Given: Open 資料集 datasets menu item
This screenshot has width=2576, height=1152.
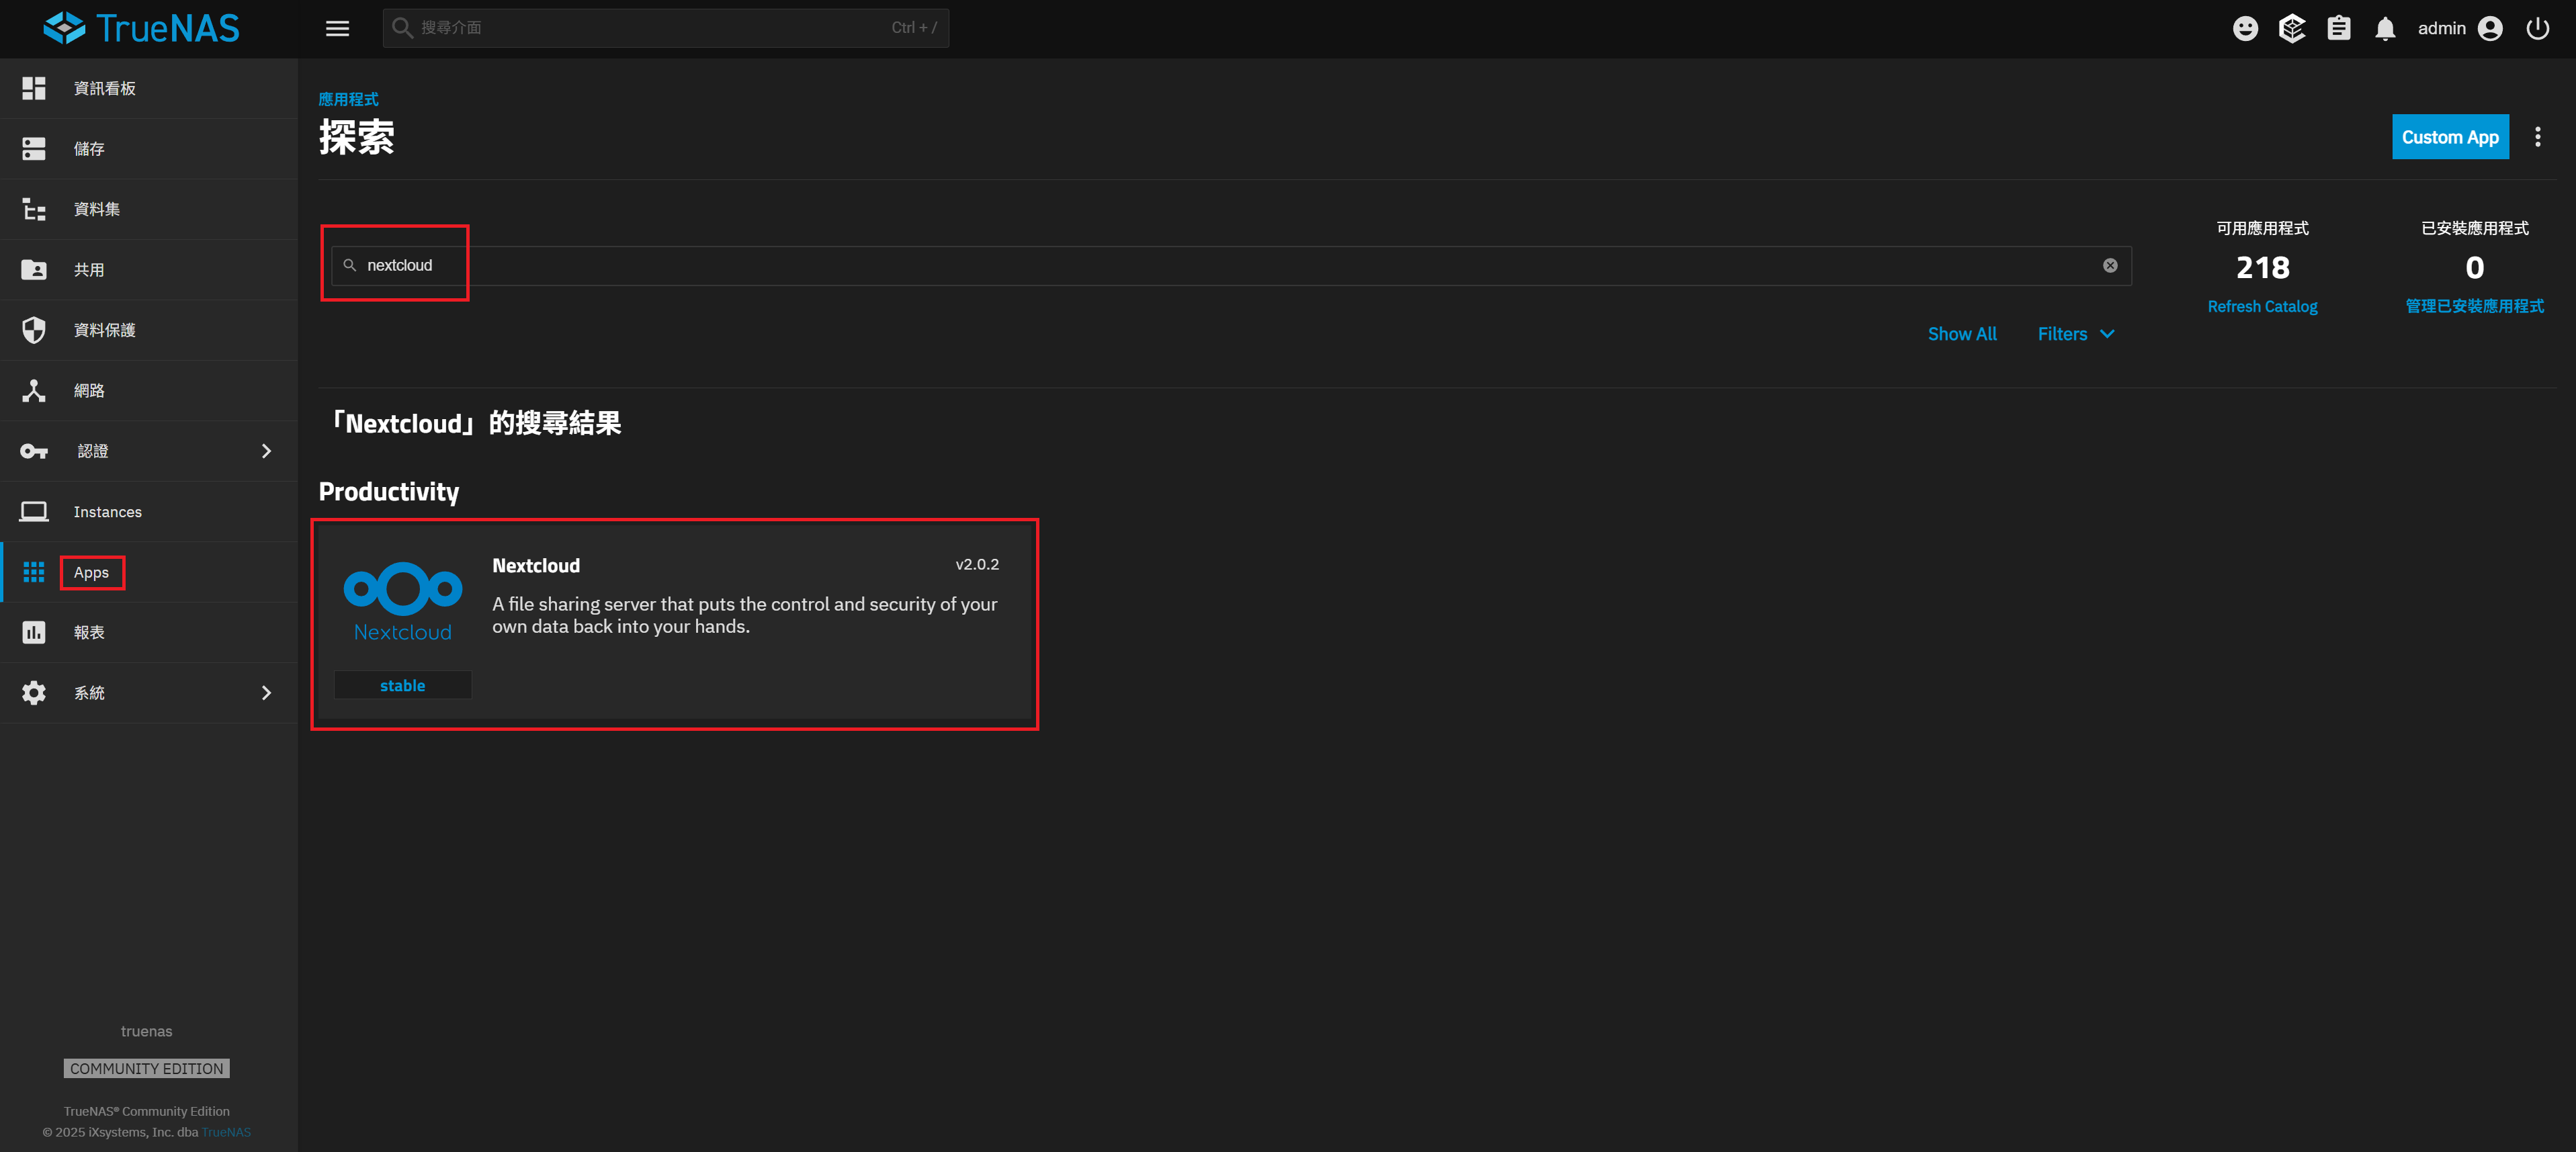Looking at the screenshot, I should click(x=97, y=209).
